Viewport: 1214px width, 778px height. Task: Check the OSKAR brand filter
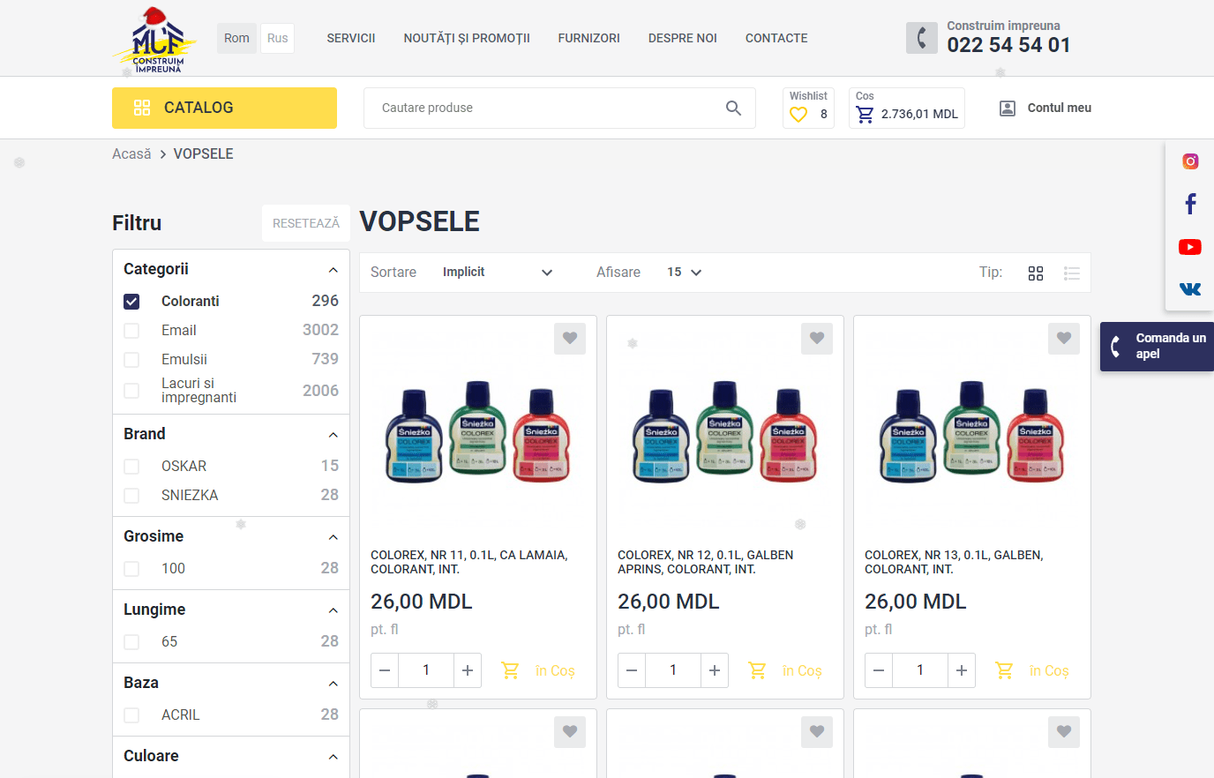pyautogui.click(x=131, y=467)
